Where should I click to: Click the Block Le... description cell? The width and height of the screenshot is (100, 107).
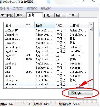pyautogui.click(x=44, y=80)
